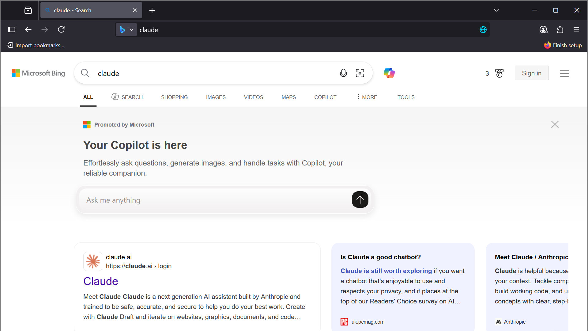This screenshot has width=588, height=331.
Task: Open the Extensions puzzle-piece icon
Action: pos(560,29)
